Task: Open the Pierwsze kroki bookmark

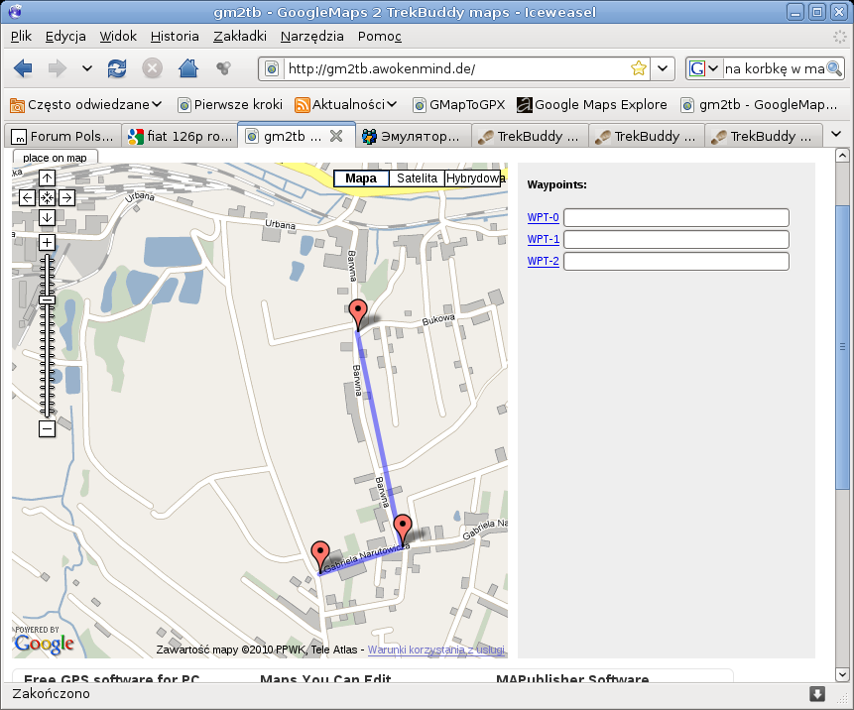Action: point(230,104)
